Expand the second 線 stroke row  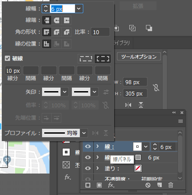[97, 157]
